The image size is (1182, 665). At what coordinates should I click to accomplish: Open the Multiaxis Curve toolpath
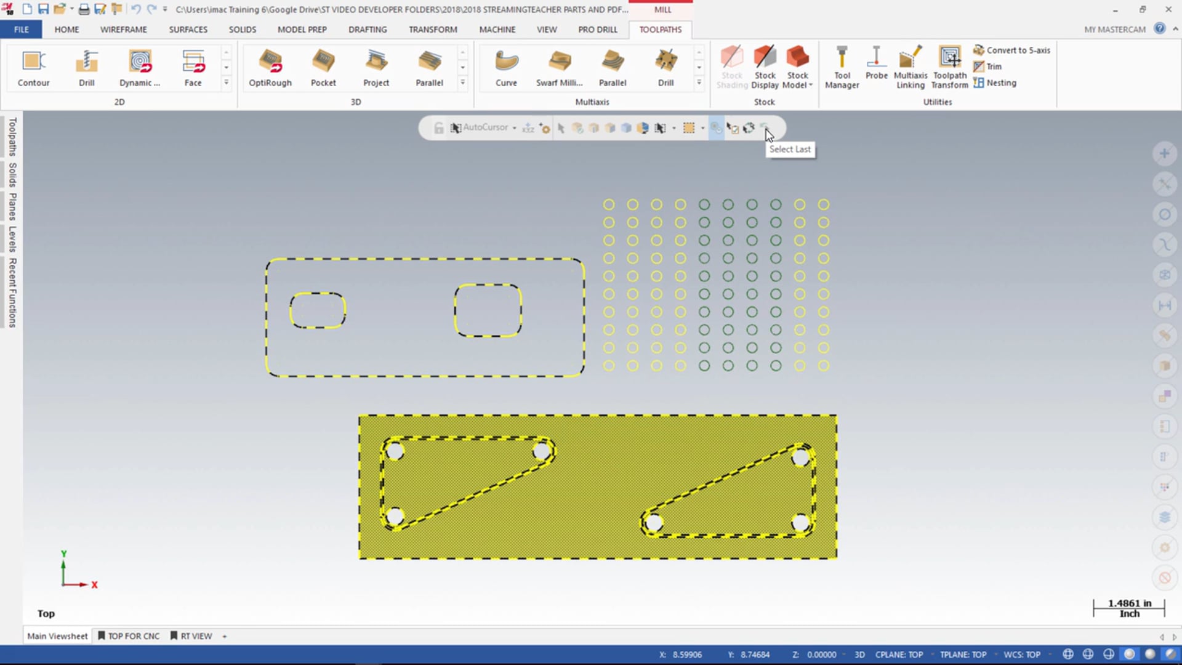point(506,68)
